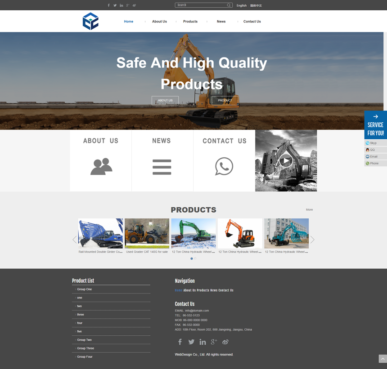This screenshot has height=369, width=387.
Task: Switch language to 简体中文
Action: click(x=256, y=5)
